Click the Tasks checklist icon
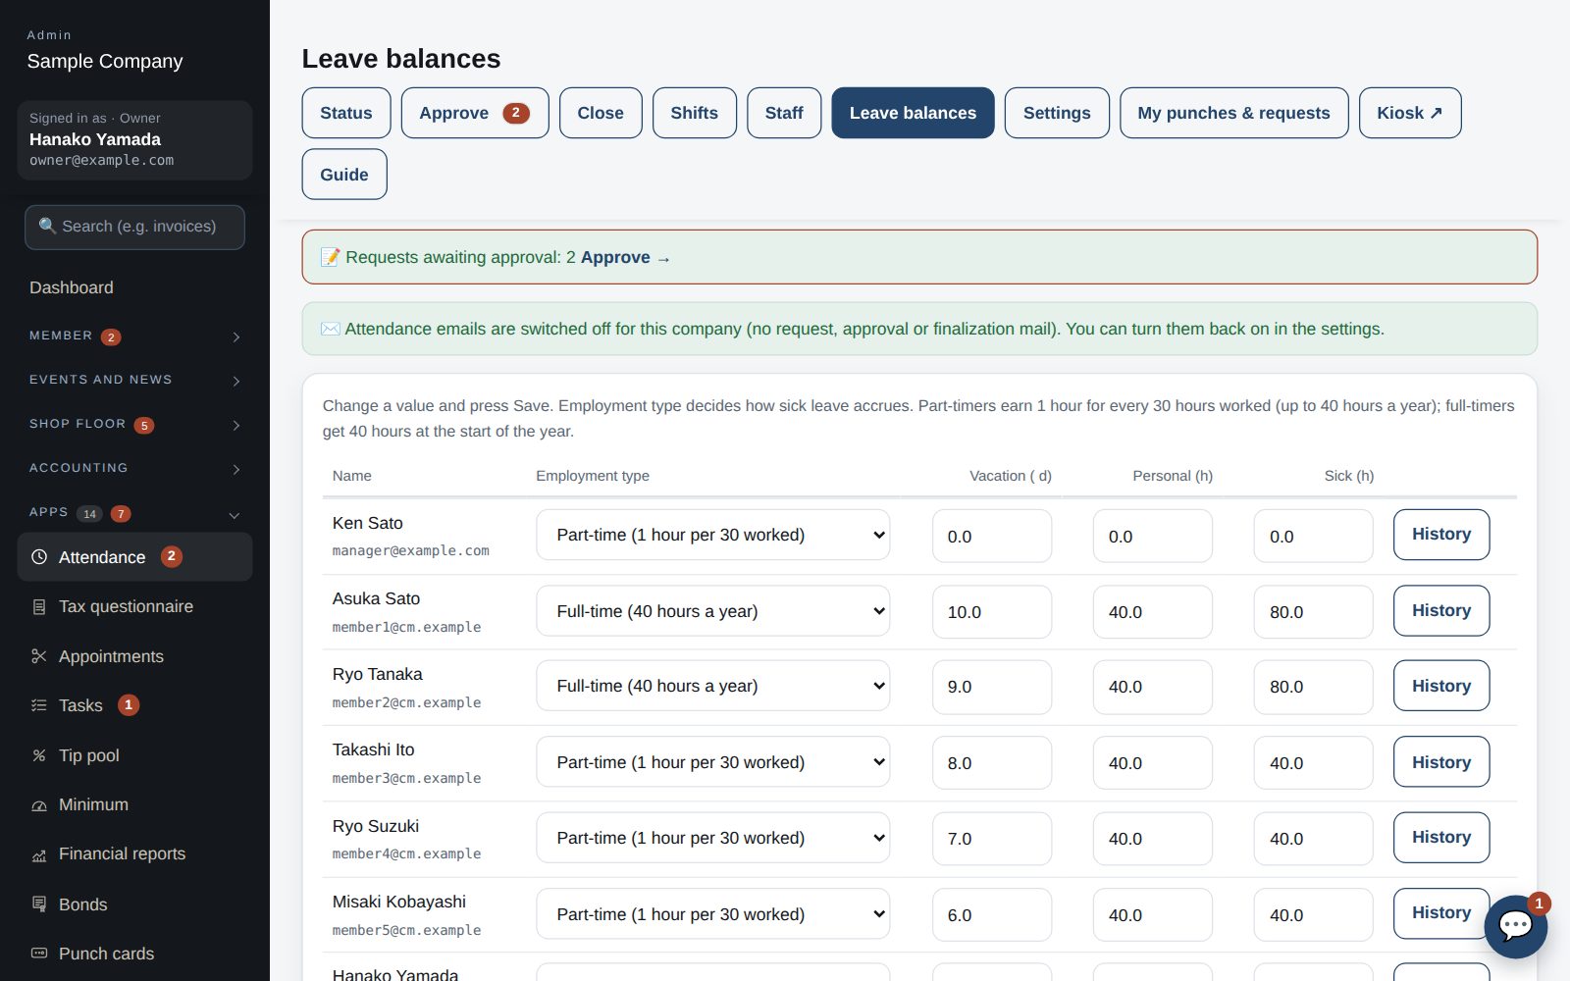The image size is (1570, 981). [x=39, y=705]
